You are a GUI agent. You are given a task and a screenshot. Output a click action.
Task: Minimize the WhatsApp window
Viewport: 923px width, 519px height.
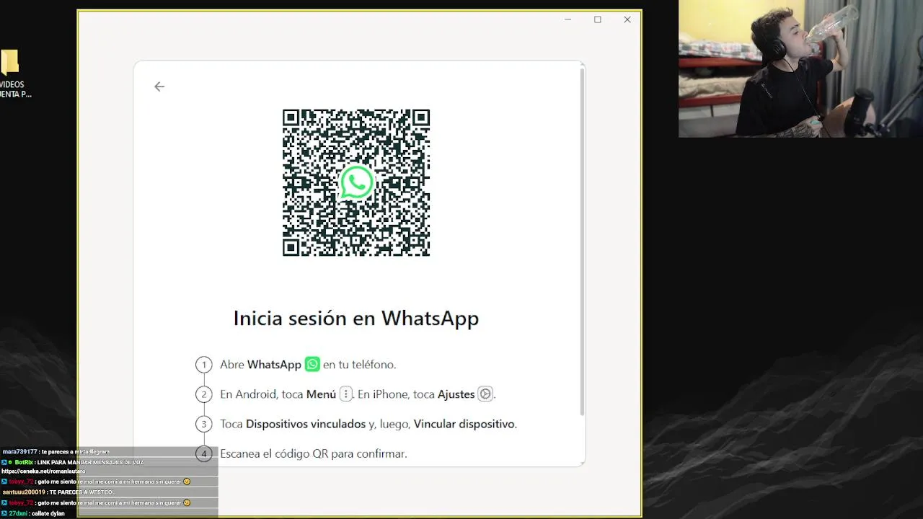pos(568,19)
